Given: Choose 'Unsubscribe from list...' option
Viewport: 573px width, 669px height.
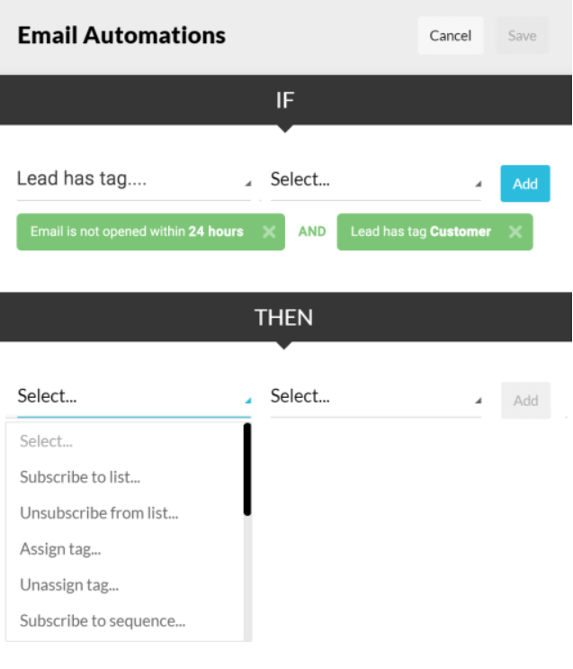Looking at the screenshot, I should [x=99, y=513].
